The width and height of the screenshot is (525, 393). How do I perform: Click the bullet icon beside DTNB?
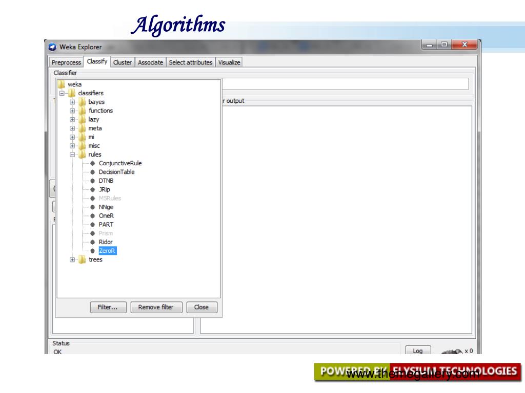(93, 181)
